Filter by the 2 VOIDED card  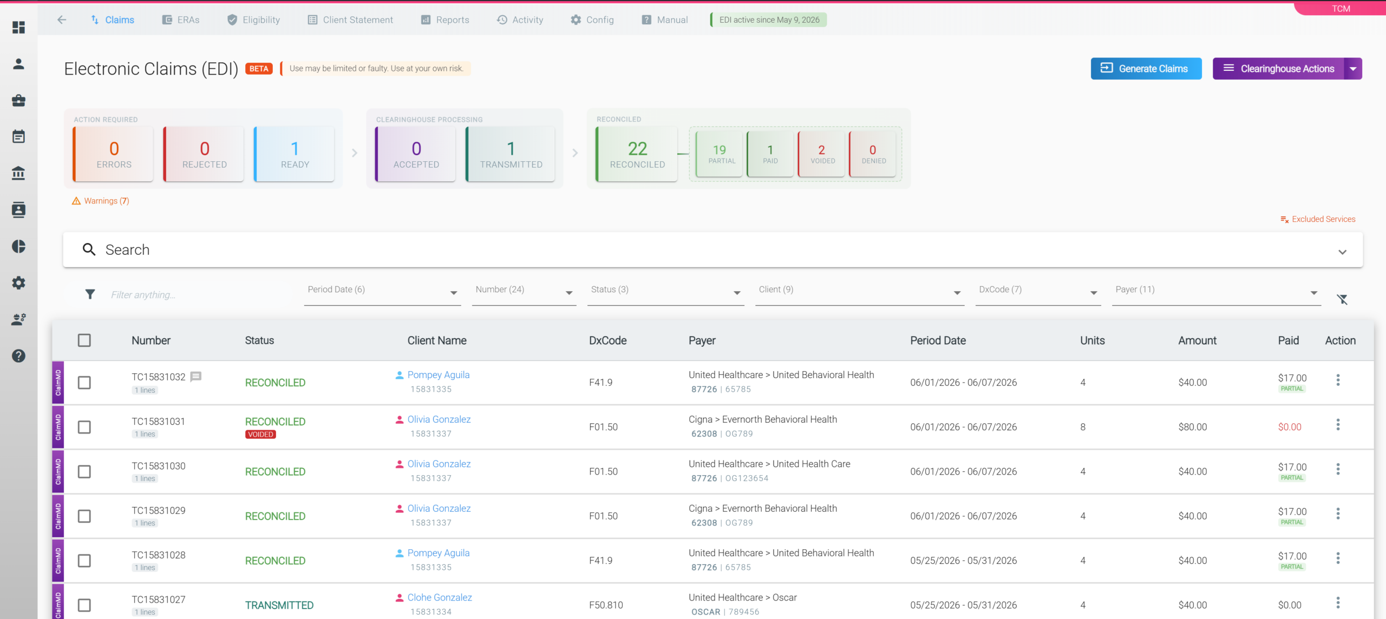822,154
